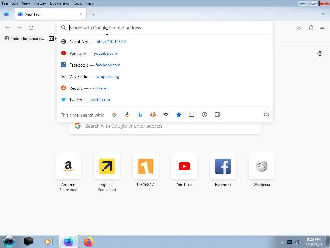Image resolution: width=330 pixels, height=248 pixels.
Task: Select the Twitter twitter.com suggestion
Action: click(x=165, y=100)
